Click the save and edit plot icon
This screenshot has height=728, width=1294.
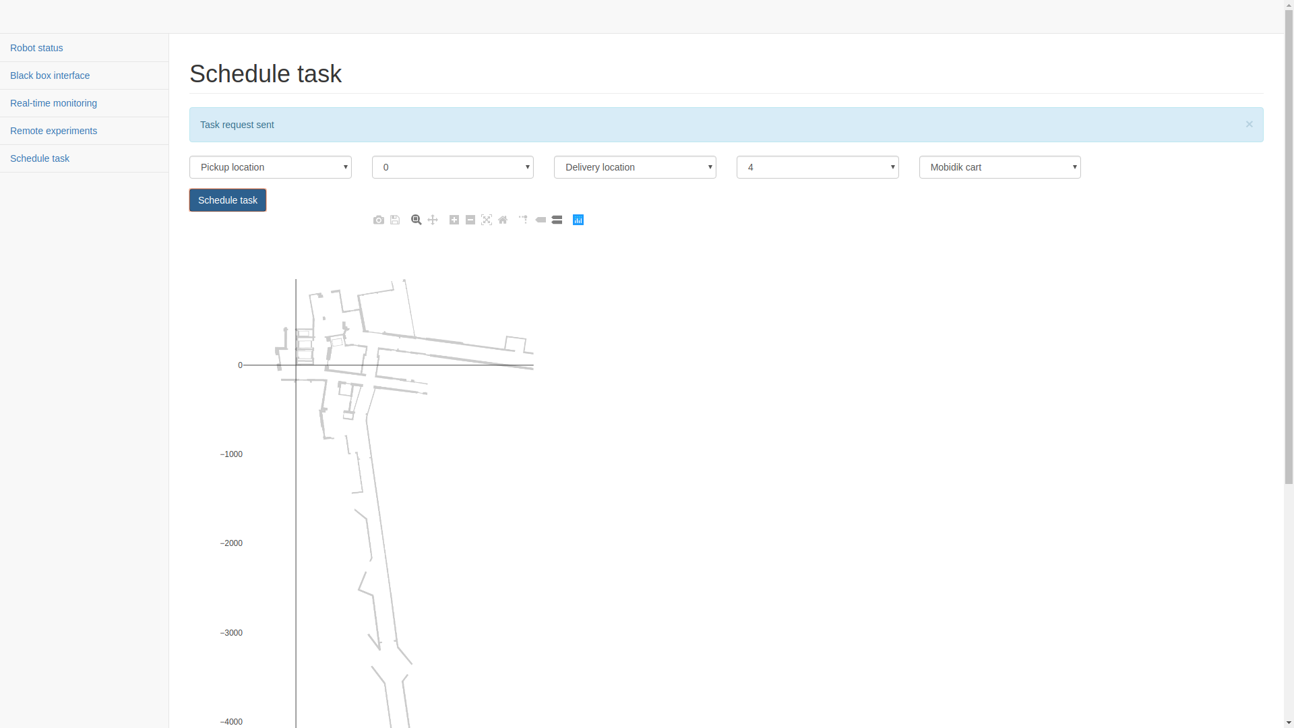395,220
